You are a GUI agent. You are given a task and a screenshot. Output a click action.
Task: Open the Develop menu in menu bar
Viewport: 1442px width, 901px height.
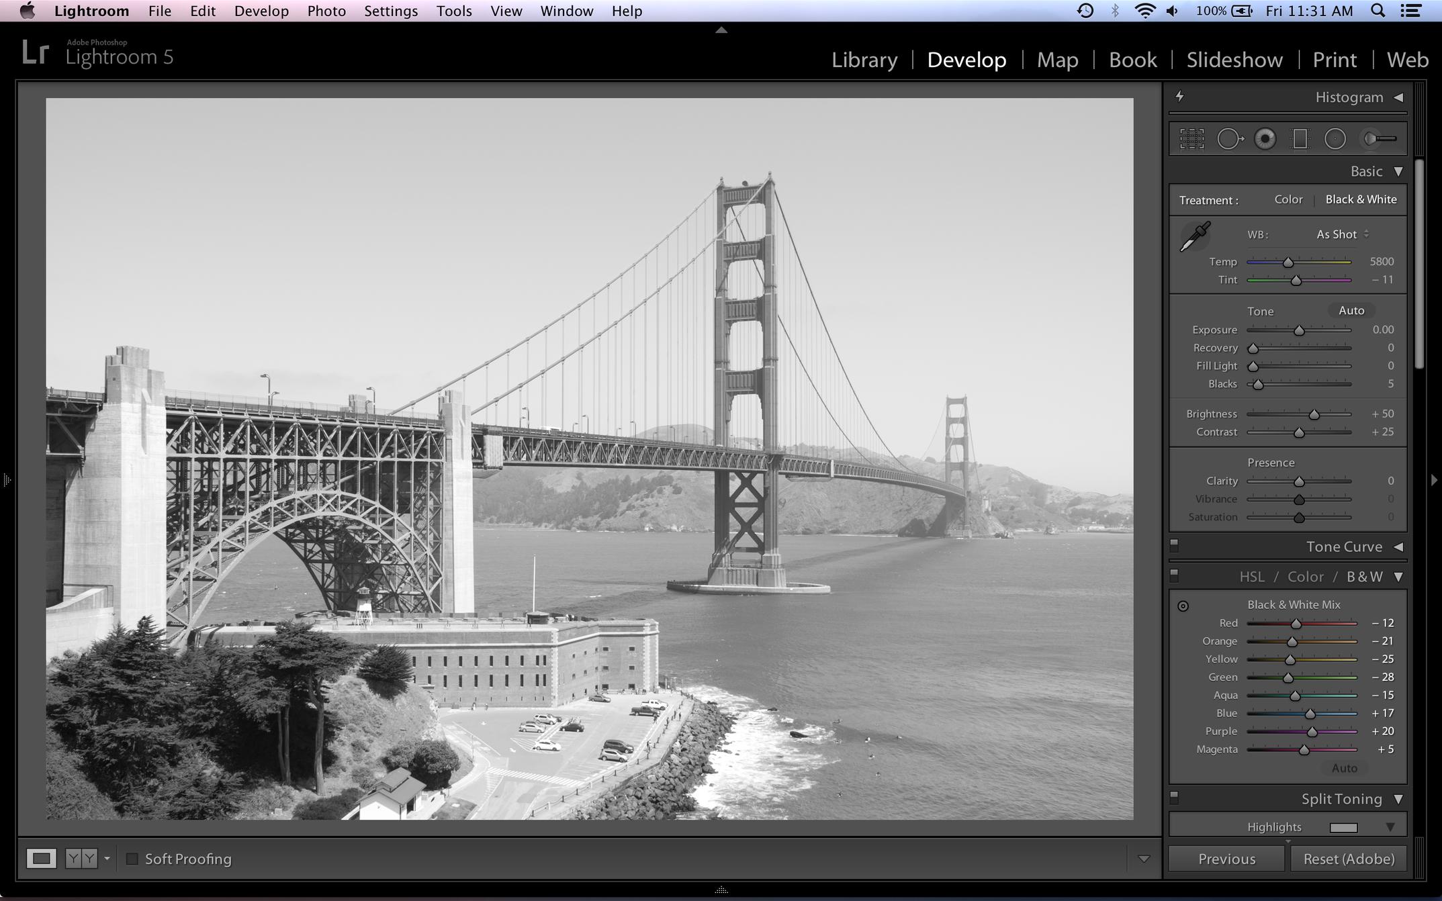261,11
